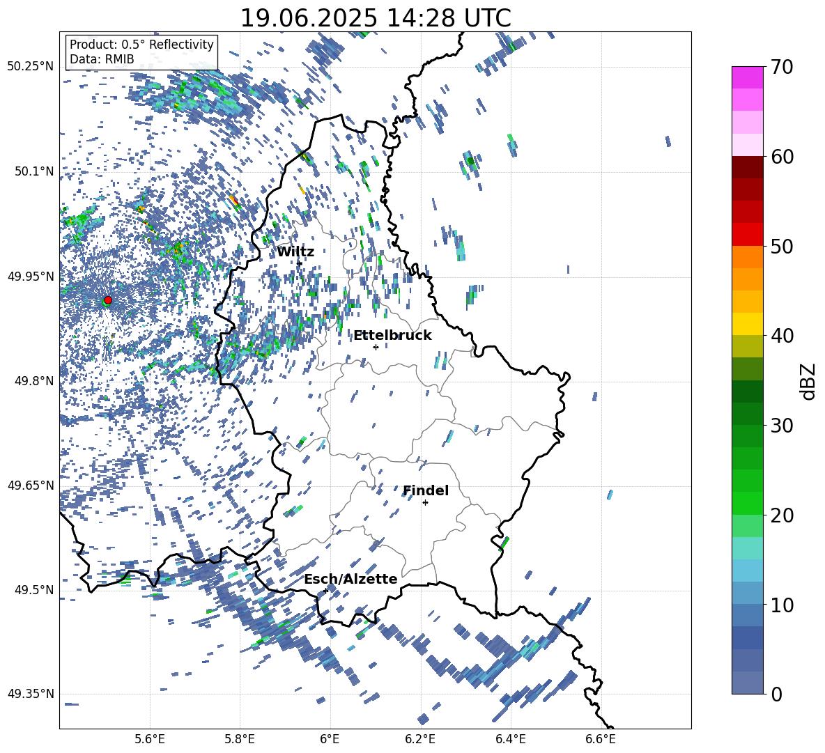Click the 40 tick on colorbar
The image size is (825, 753).
pos(782,336)
